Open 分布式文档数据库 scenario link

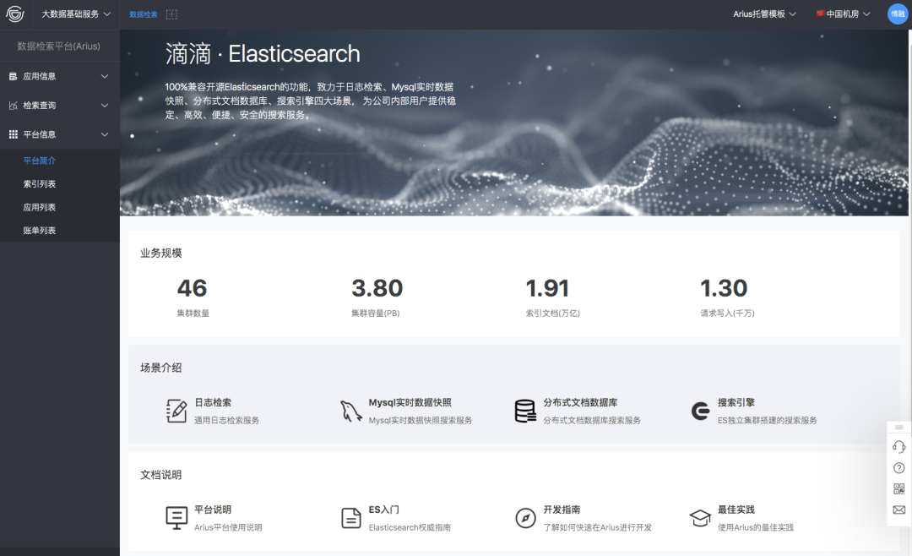tap(580, 402)
